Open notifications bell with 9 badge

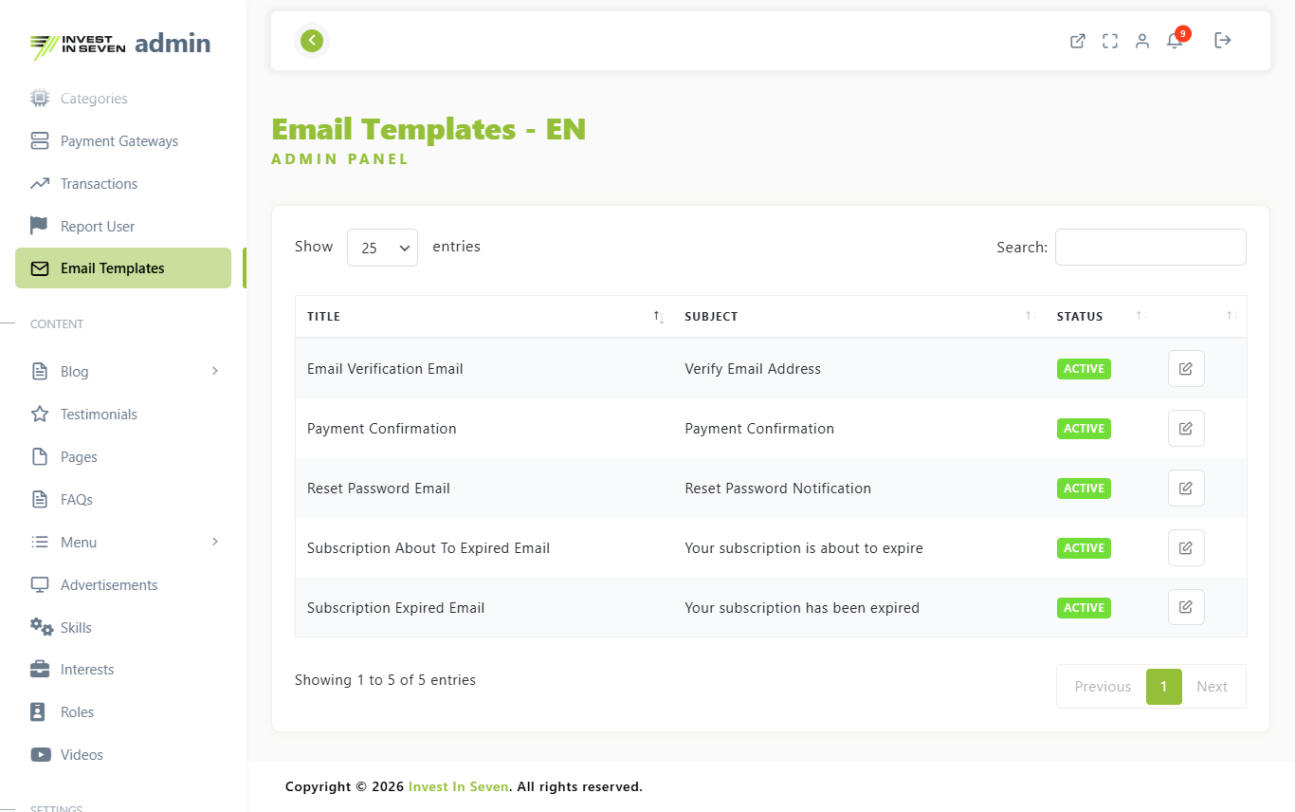(x=1176, y=41)
